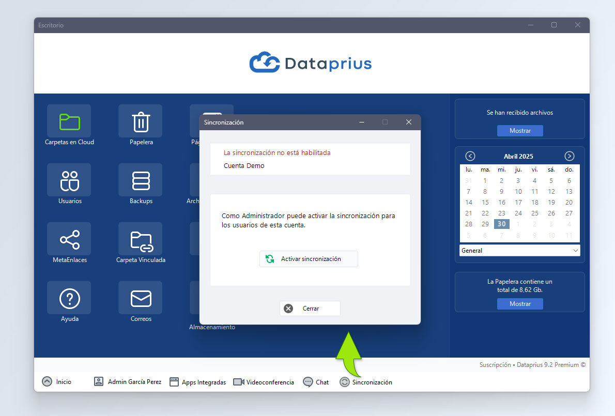Open Chat from bottom bar
Screen dimensions: 615x416
(316, 382)
